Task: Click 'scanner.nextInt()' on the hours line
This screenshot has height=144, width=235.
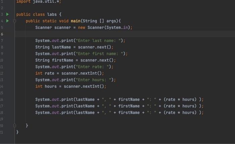Action: pos(84,86)
